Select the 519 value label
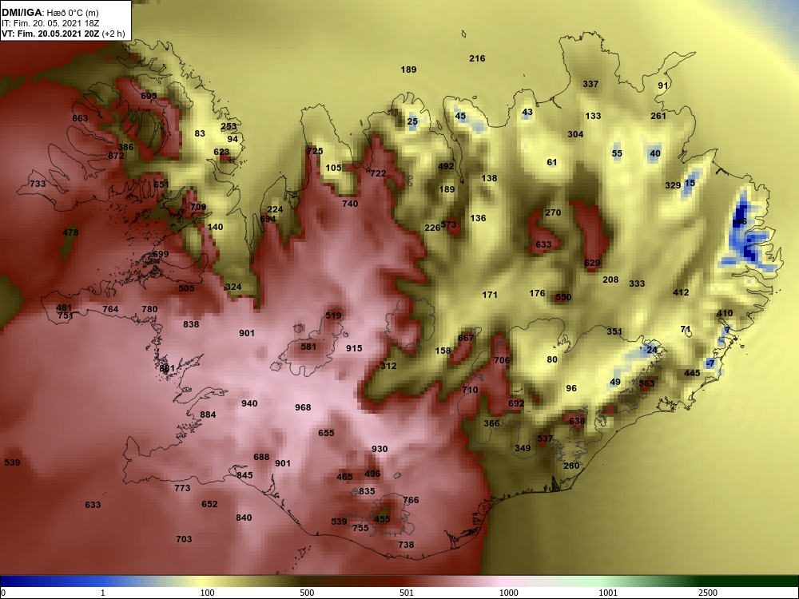This screenshot has width=799, height=599. 333,315
